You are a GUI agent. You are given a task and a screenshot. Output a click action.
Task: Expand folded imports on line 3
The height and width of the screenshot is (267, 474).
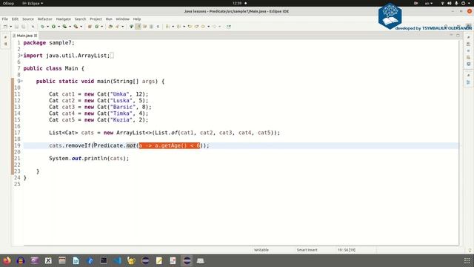point(21,56)
